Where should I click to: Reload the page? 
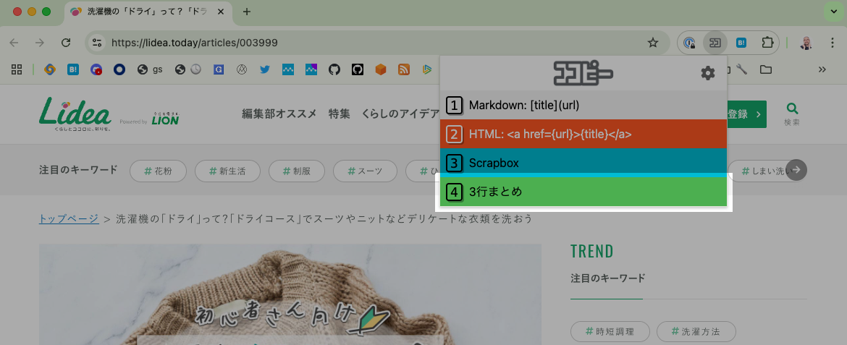[66, 43]
